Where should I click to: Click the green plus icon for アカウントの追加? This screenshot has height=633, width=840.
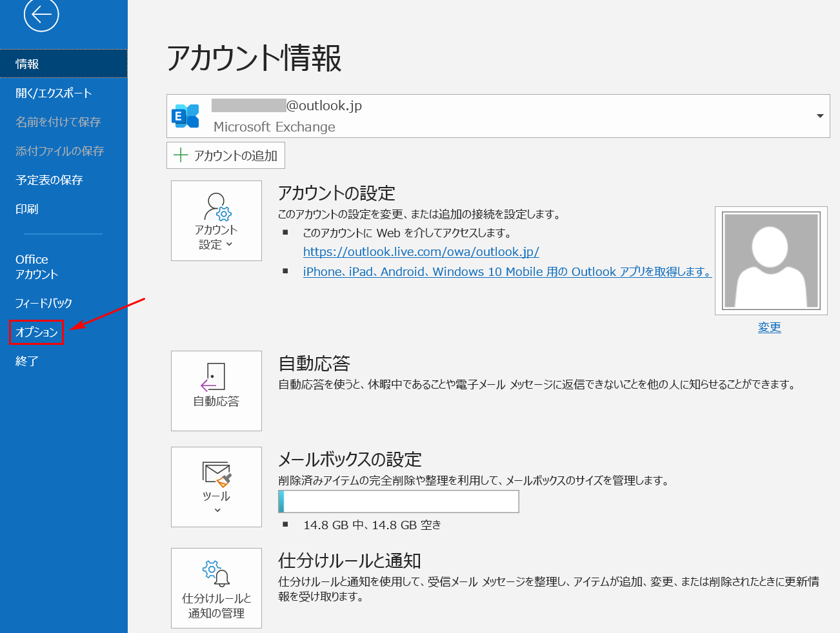pyautogui.click(x=181, y=155)
